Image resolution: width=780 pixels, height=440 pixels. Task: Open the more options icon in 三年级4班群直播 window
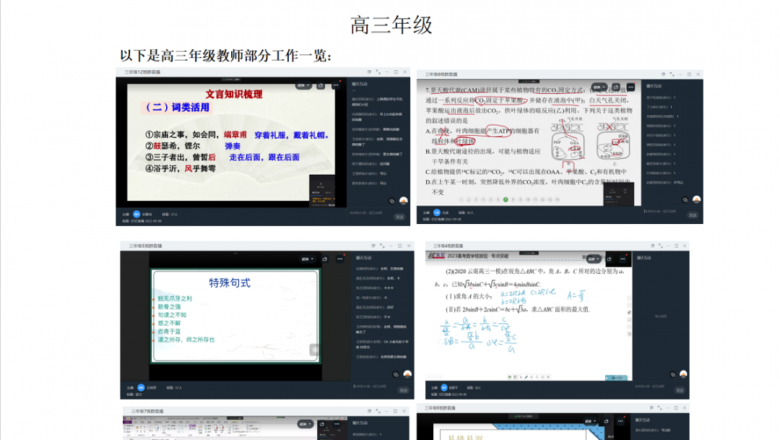623,259
